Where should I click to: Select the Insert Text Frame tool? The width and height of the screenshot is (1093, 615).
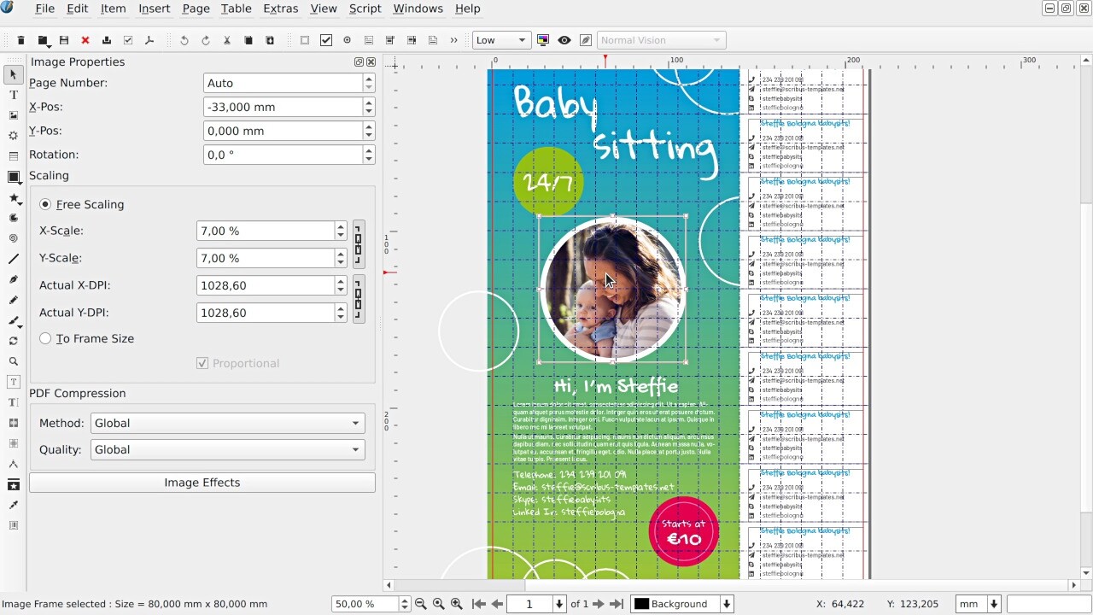(x=13, y=95)
